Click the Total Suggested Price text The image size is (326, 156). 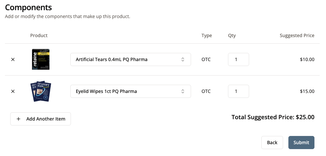(273, 117)
